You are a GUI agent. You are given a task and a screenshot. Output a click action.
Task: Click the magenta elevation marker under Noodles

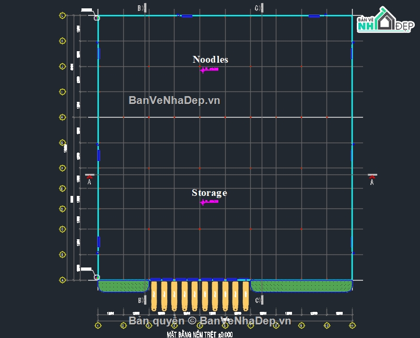tap(209, 70)
